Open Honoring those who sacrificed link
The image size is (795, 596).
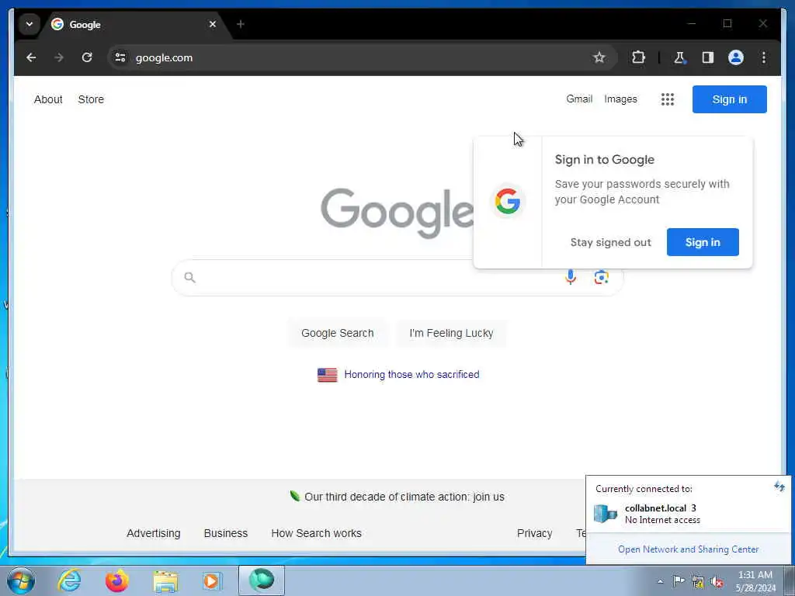click(411, 375)
